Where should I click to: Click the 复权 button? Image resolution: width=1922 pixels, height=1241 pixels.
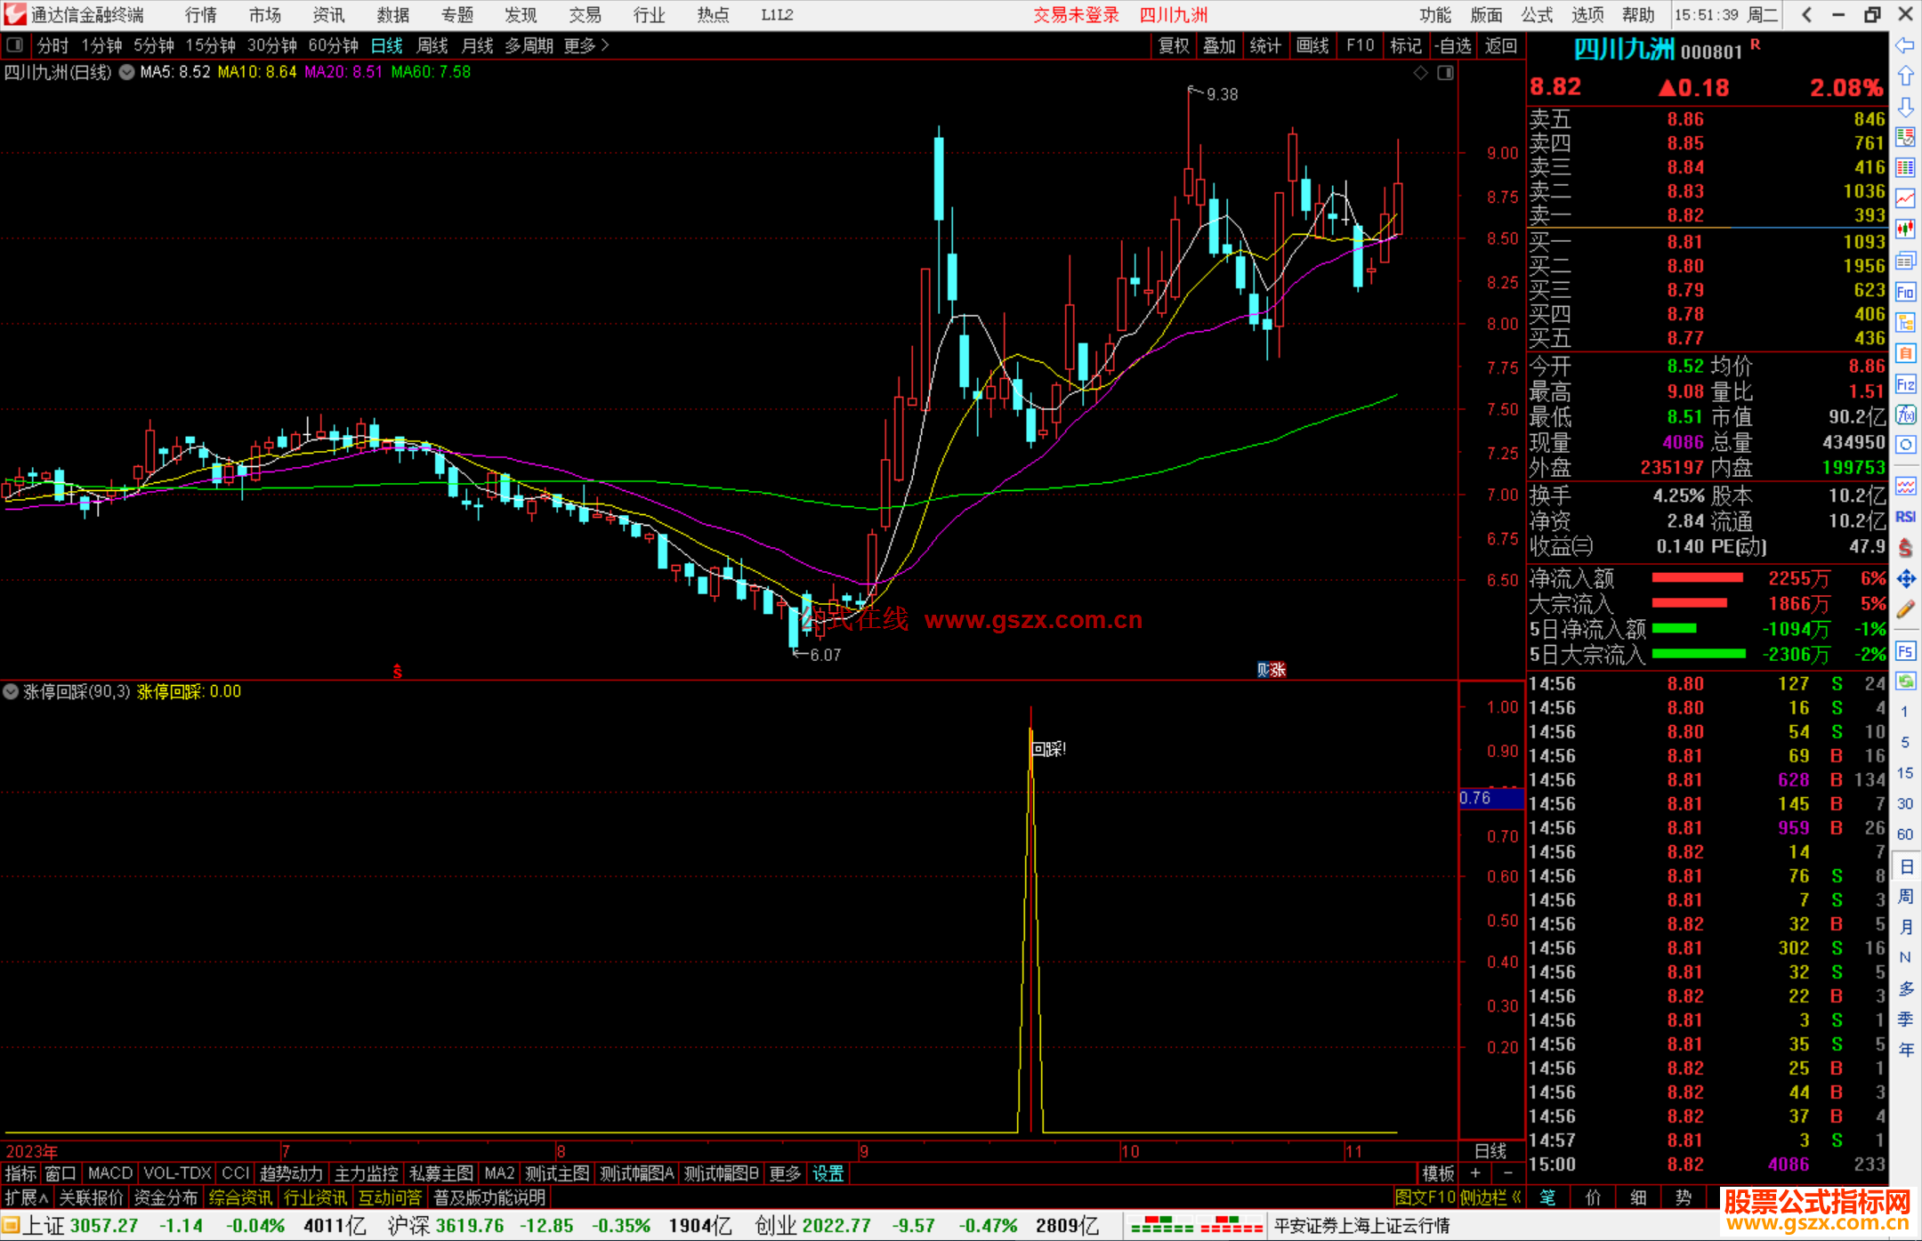coord(1173,45)
